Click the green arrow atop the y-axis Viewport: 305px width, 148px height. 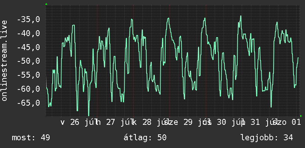(x=46, y=4)
